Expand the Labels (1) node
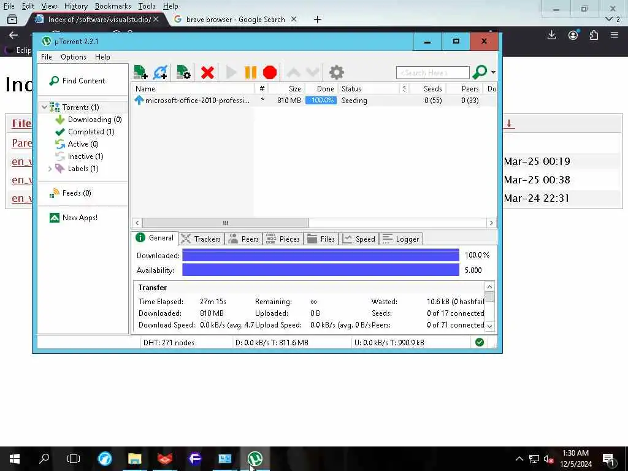 click(x=50, y=169)
